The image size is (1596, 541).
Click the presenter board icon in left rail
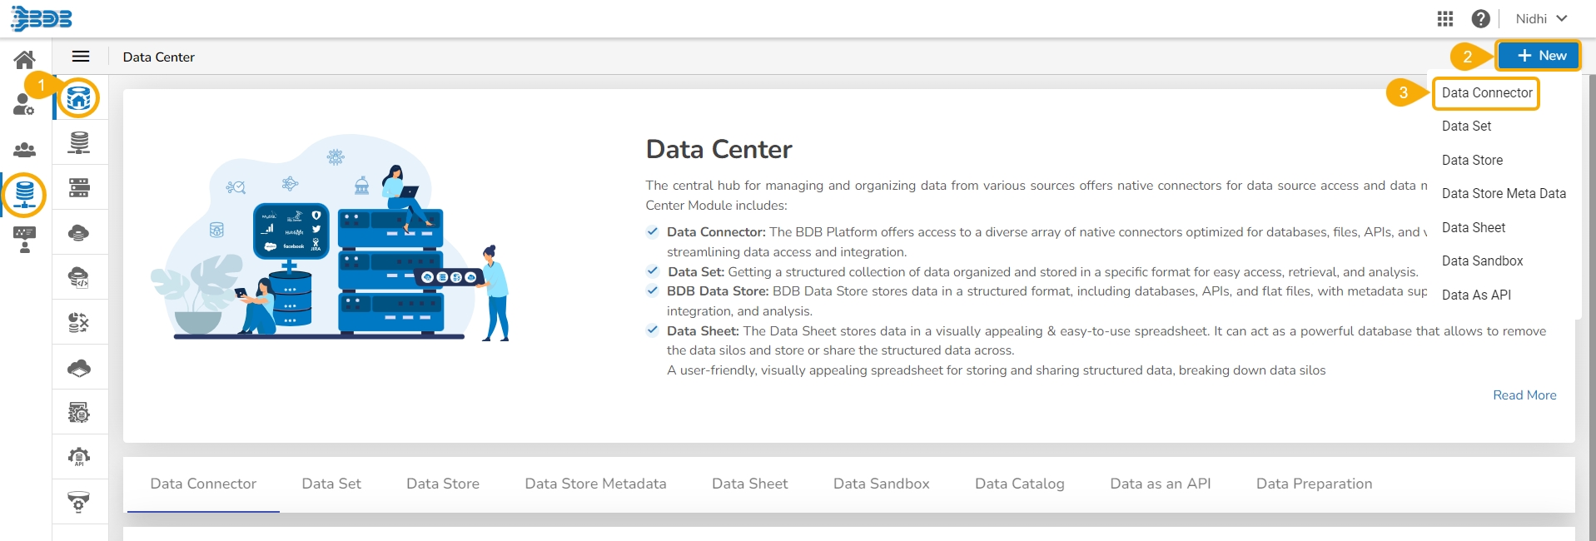[25, 239]
